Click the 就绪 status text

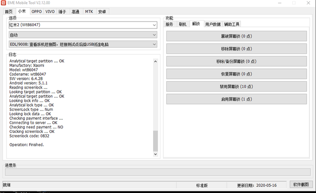coord(7,185)
